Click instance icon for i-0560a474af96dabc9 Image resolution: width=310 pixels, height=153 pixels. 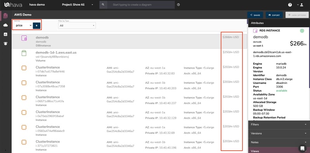tap(24, 127)
